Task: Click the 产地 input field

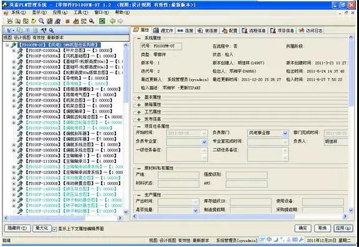Action: [178, 175]
